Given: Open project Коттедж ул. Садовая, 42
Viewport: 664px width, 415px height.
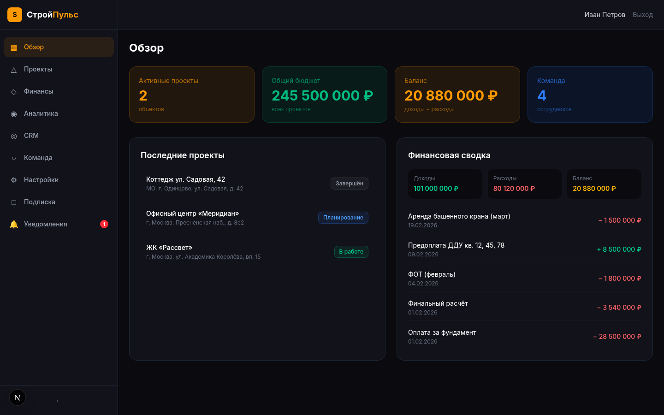Looking at the screenshot, I should pyautogui.click(x=186, y=179).
